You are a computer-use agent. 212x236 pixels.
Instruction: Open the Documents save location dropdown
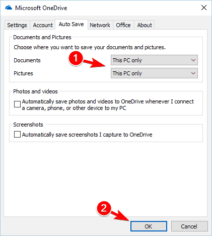[x=154, y=60]
